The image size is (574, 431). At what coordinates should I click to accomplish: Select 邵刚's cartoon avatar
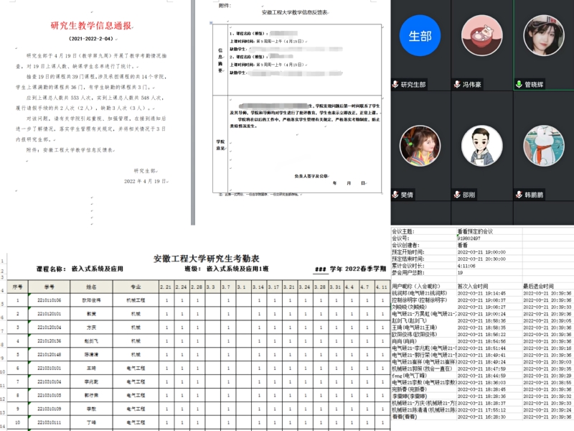pyautogui.click(x=481, y=146)
